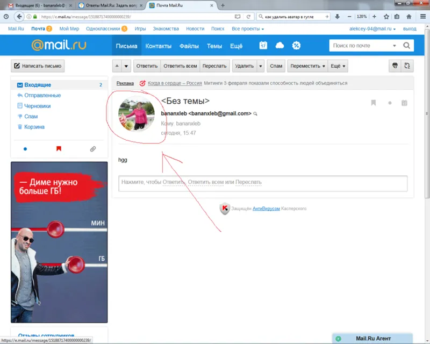Click the quick reply input box
This screenshot has width=430, height=344.
click(263, 183)
